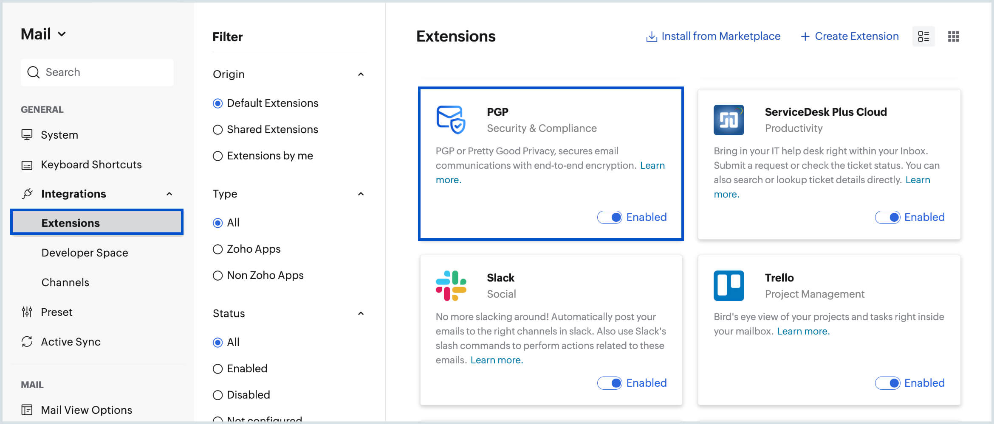The height and width of the screenshot is (424, 994).
Task: Collapse the Integrations sidebar group
Action: pos(169,194)
